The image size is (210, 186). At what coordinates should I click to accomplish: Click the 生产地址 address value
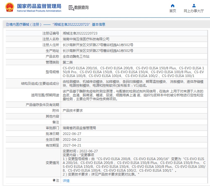tap(98, 51)
